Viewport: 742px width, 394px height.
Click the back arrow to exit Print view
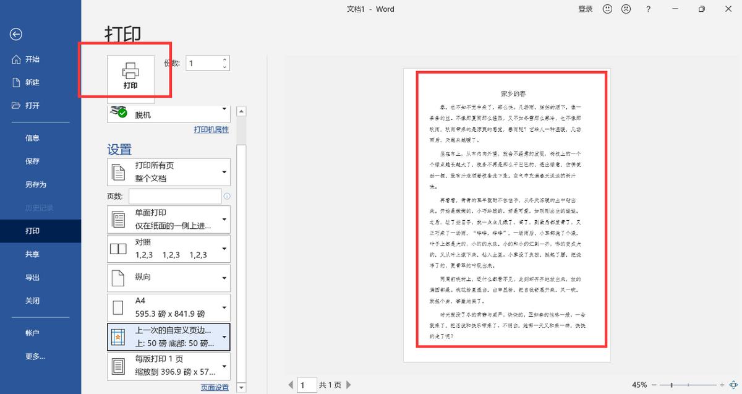pyautogui.click(x=15, y=35)
